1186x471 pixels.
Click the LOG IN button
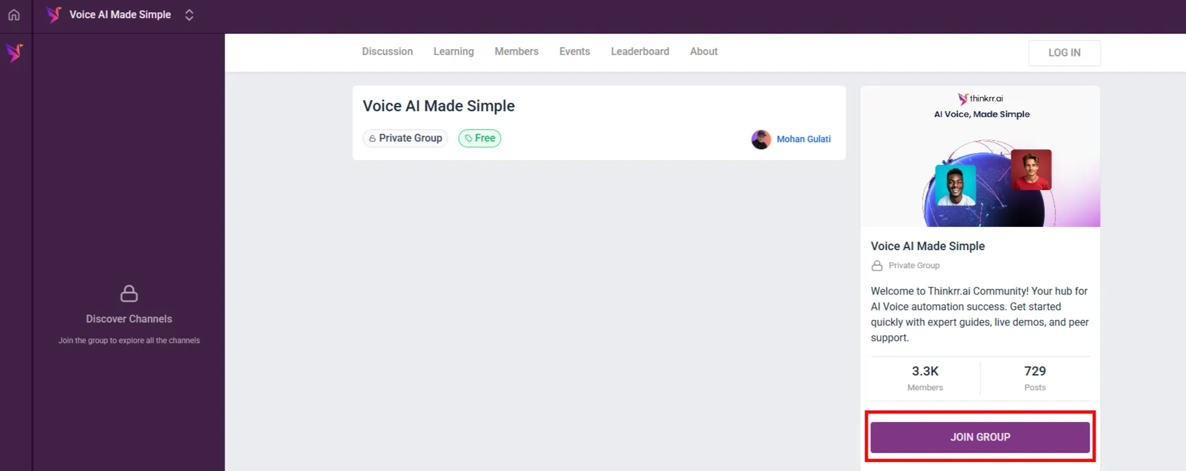point(1064,53)
